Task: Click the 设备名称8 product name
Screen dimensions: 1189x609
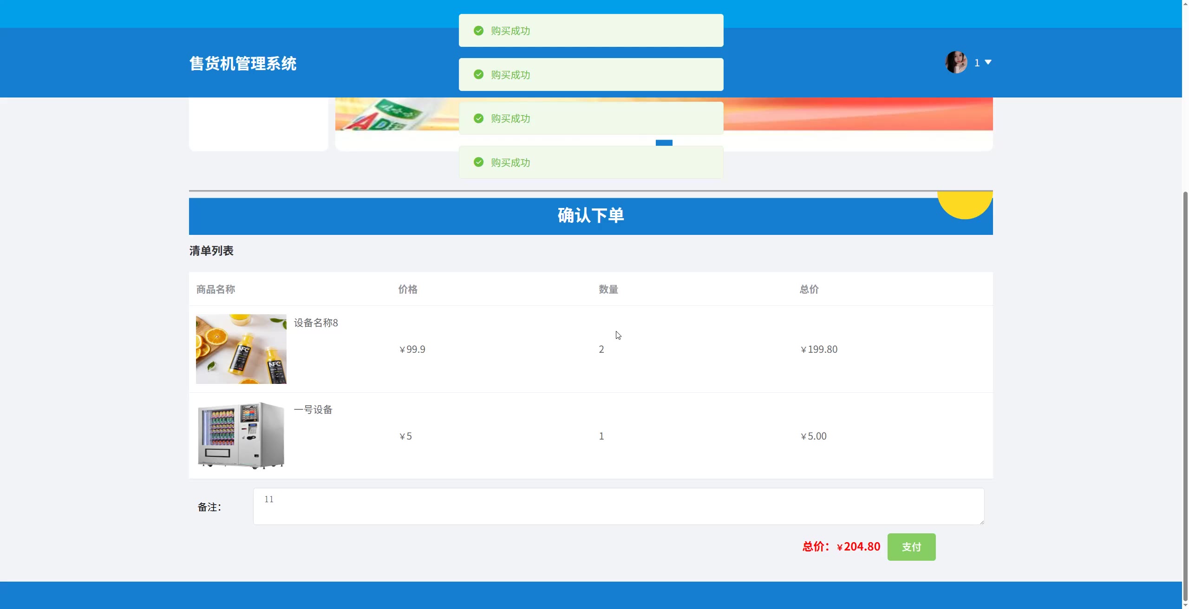Action: [x=316, y=323]
